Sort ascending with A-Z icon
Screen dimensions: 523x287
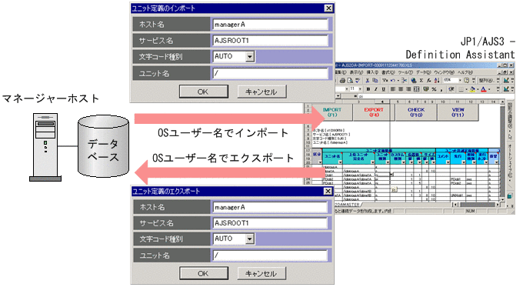pyautogui.click(x=437, y=81)
